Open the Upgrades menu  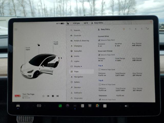77,98
